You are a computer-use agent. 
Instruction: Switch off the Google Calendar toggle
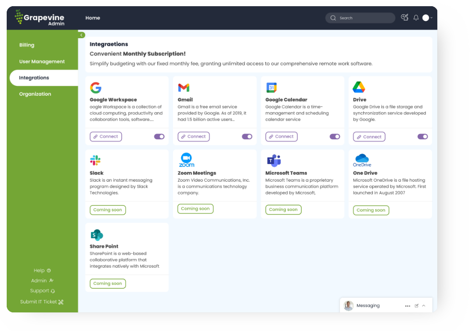(335, 136)
